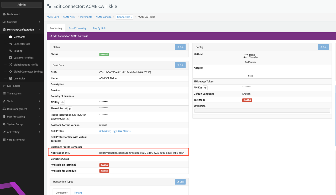Click the Extra Data field
336x195 pixels.
click(262, 111)
